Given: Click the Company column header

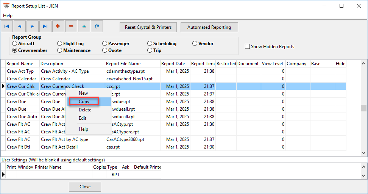Looking at the screenshot, I should [x=298, y=64].
